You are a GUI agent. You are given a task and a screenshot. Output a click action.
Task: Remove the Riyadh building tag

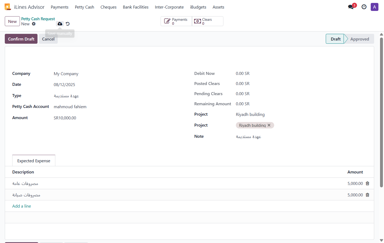point(269,125)
